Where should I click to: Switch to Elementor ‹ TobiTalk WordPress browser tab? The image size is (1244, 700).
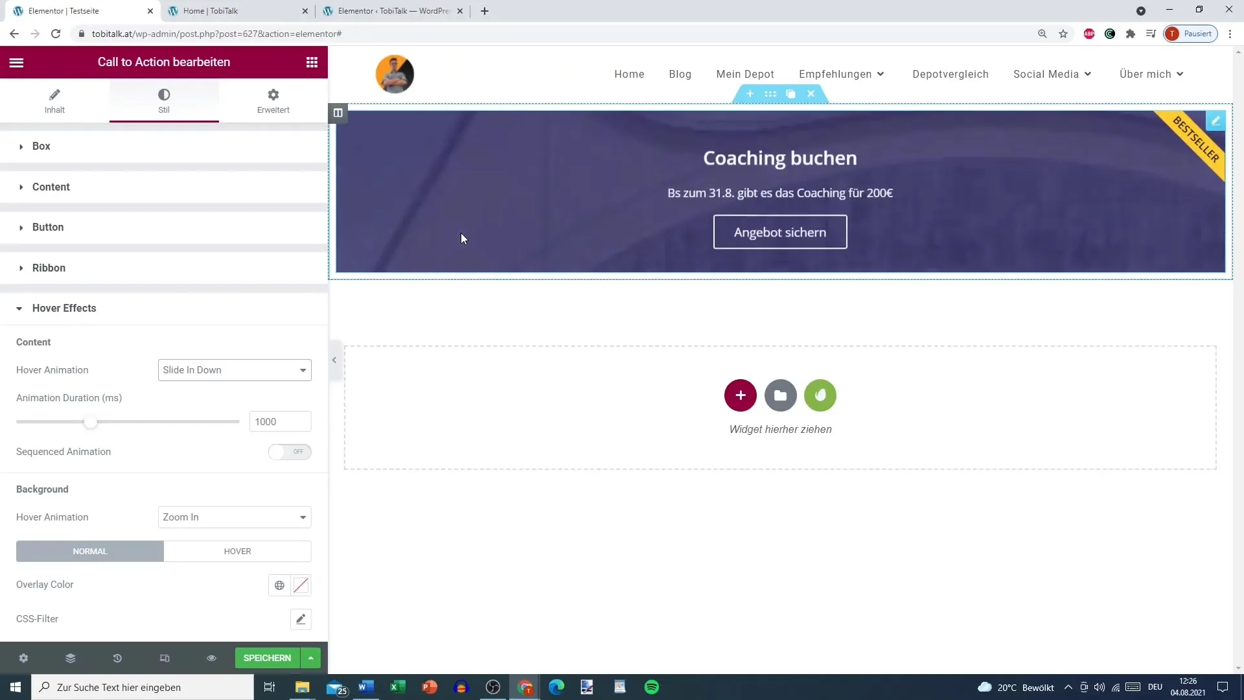(393, 11)
